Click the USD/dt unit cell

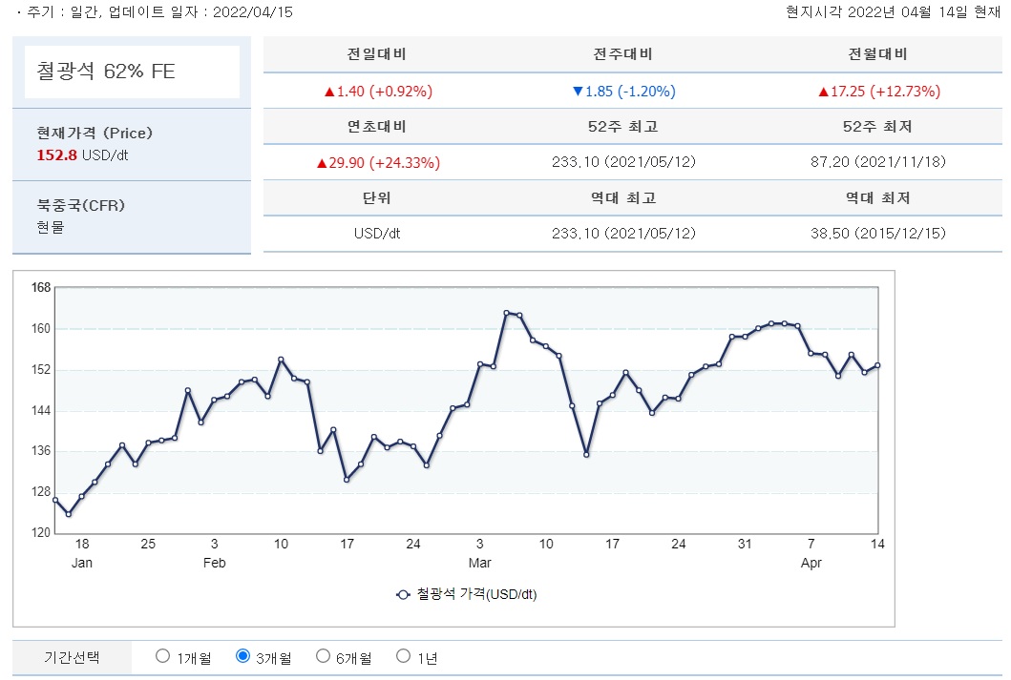[376, 234]
